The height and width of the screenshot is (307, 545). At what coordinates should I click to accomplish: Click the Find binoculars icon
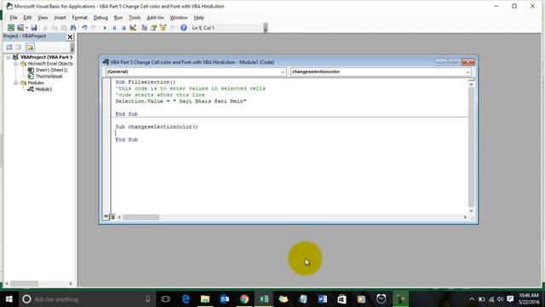(73, 27)
